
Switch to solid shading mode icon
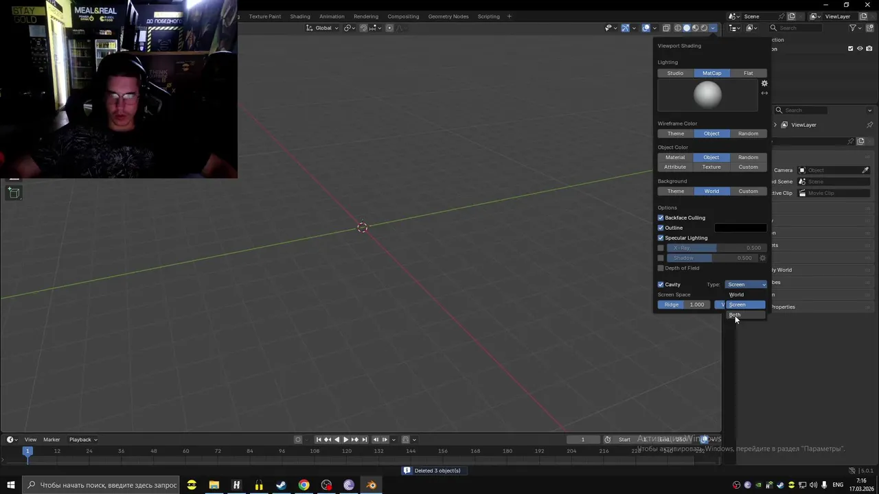click(687, 28)
